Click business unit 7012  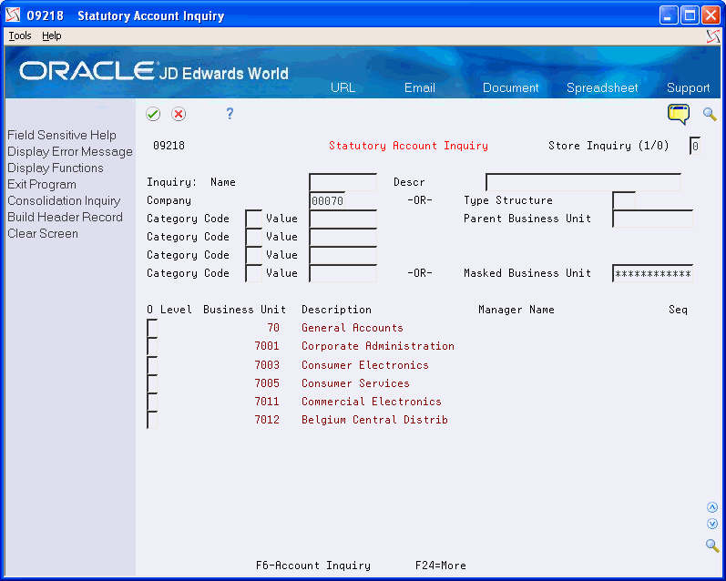pos(267,420)
